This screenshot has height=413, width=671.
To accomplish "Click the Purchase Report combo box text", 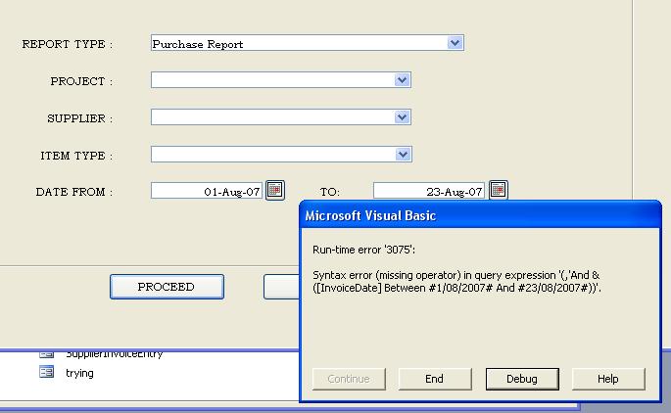I will click(x=198, y=44).
